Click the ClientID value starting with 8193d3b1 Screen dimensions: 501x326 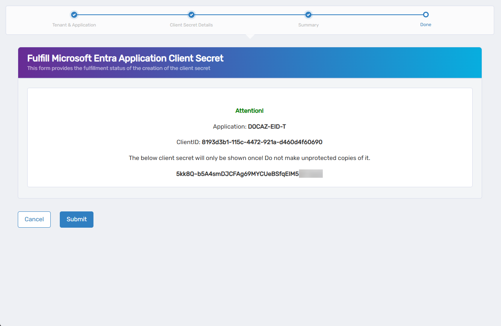pos(262,142)
